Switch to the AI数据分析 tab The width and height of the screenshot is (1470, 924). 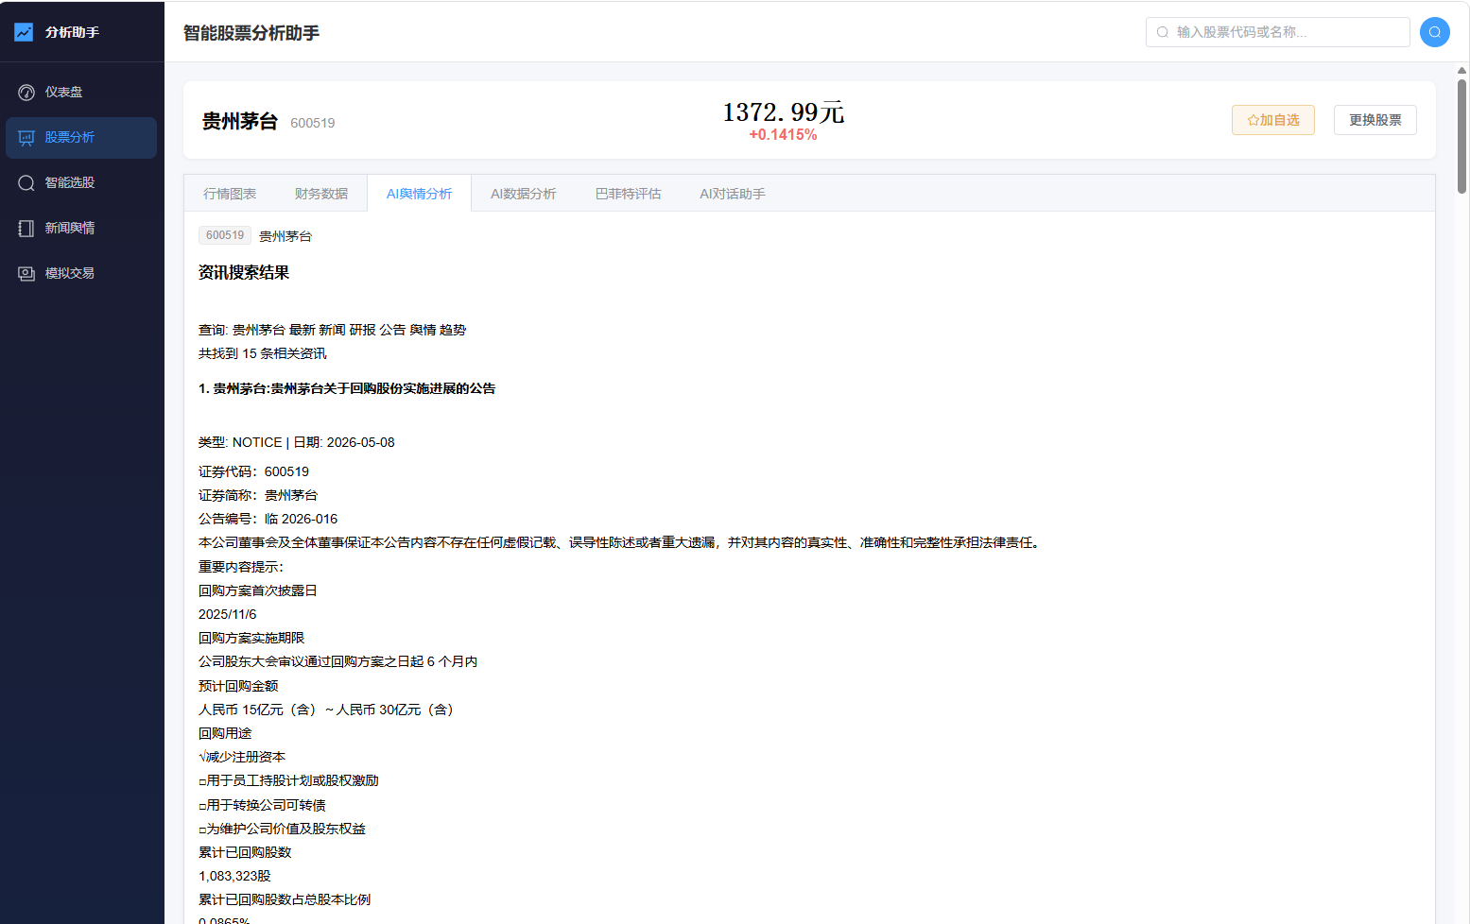[x=524, y=194]
